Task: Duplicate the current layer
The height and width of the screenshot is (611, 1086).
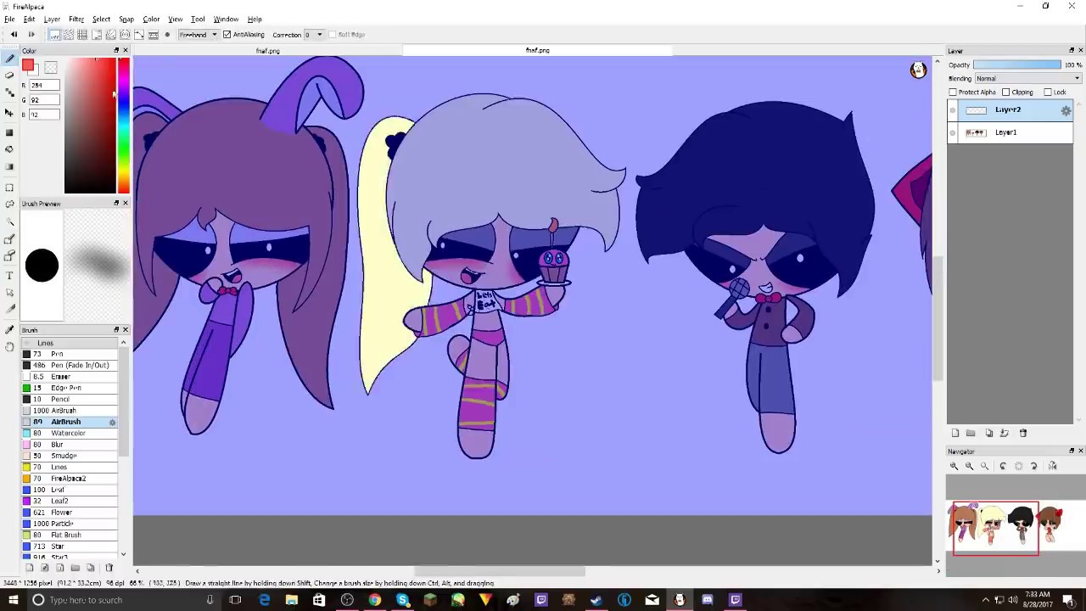Action: pyautogui.click(x=989, y=433)
